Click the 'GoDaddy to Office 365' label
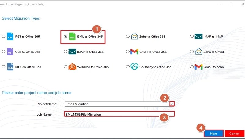Viewport: 245px width, 139px height. point(155,67)
